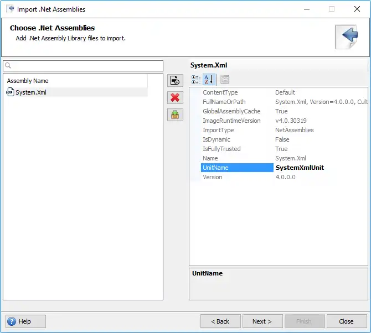371x333 pixels.
Task: Click the add from GAC green icon
Action: [175, 115]
